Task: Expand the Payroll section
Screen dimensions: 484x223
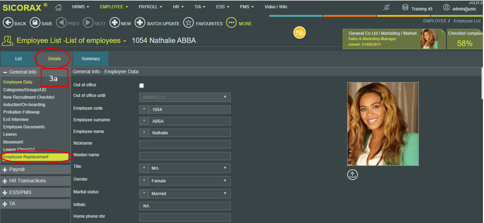Action: (x=35, y=169)
